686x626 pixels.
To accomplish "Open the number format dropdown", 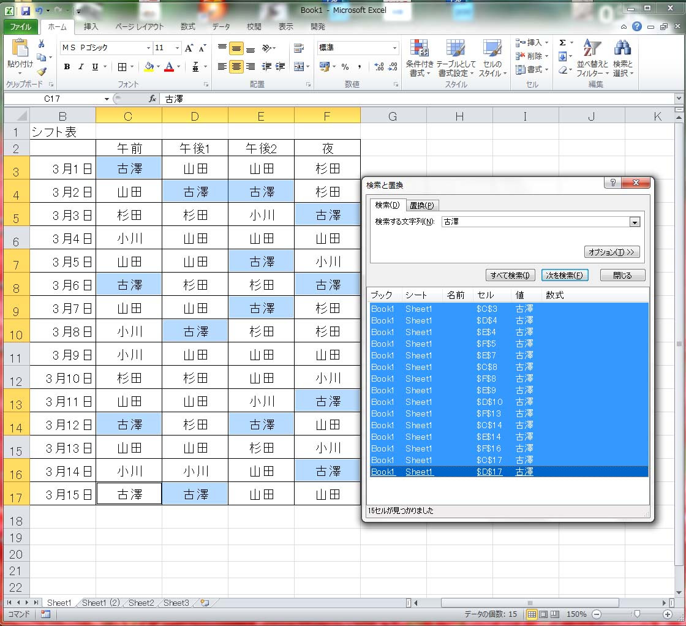I will pyautogui.click(x=394, y=48).
